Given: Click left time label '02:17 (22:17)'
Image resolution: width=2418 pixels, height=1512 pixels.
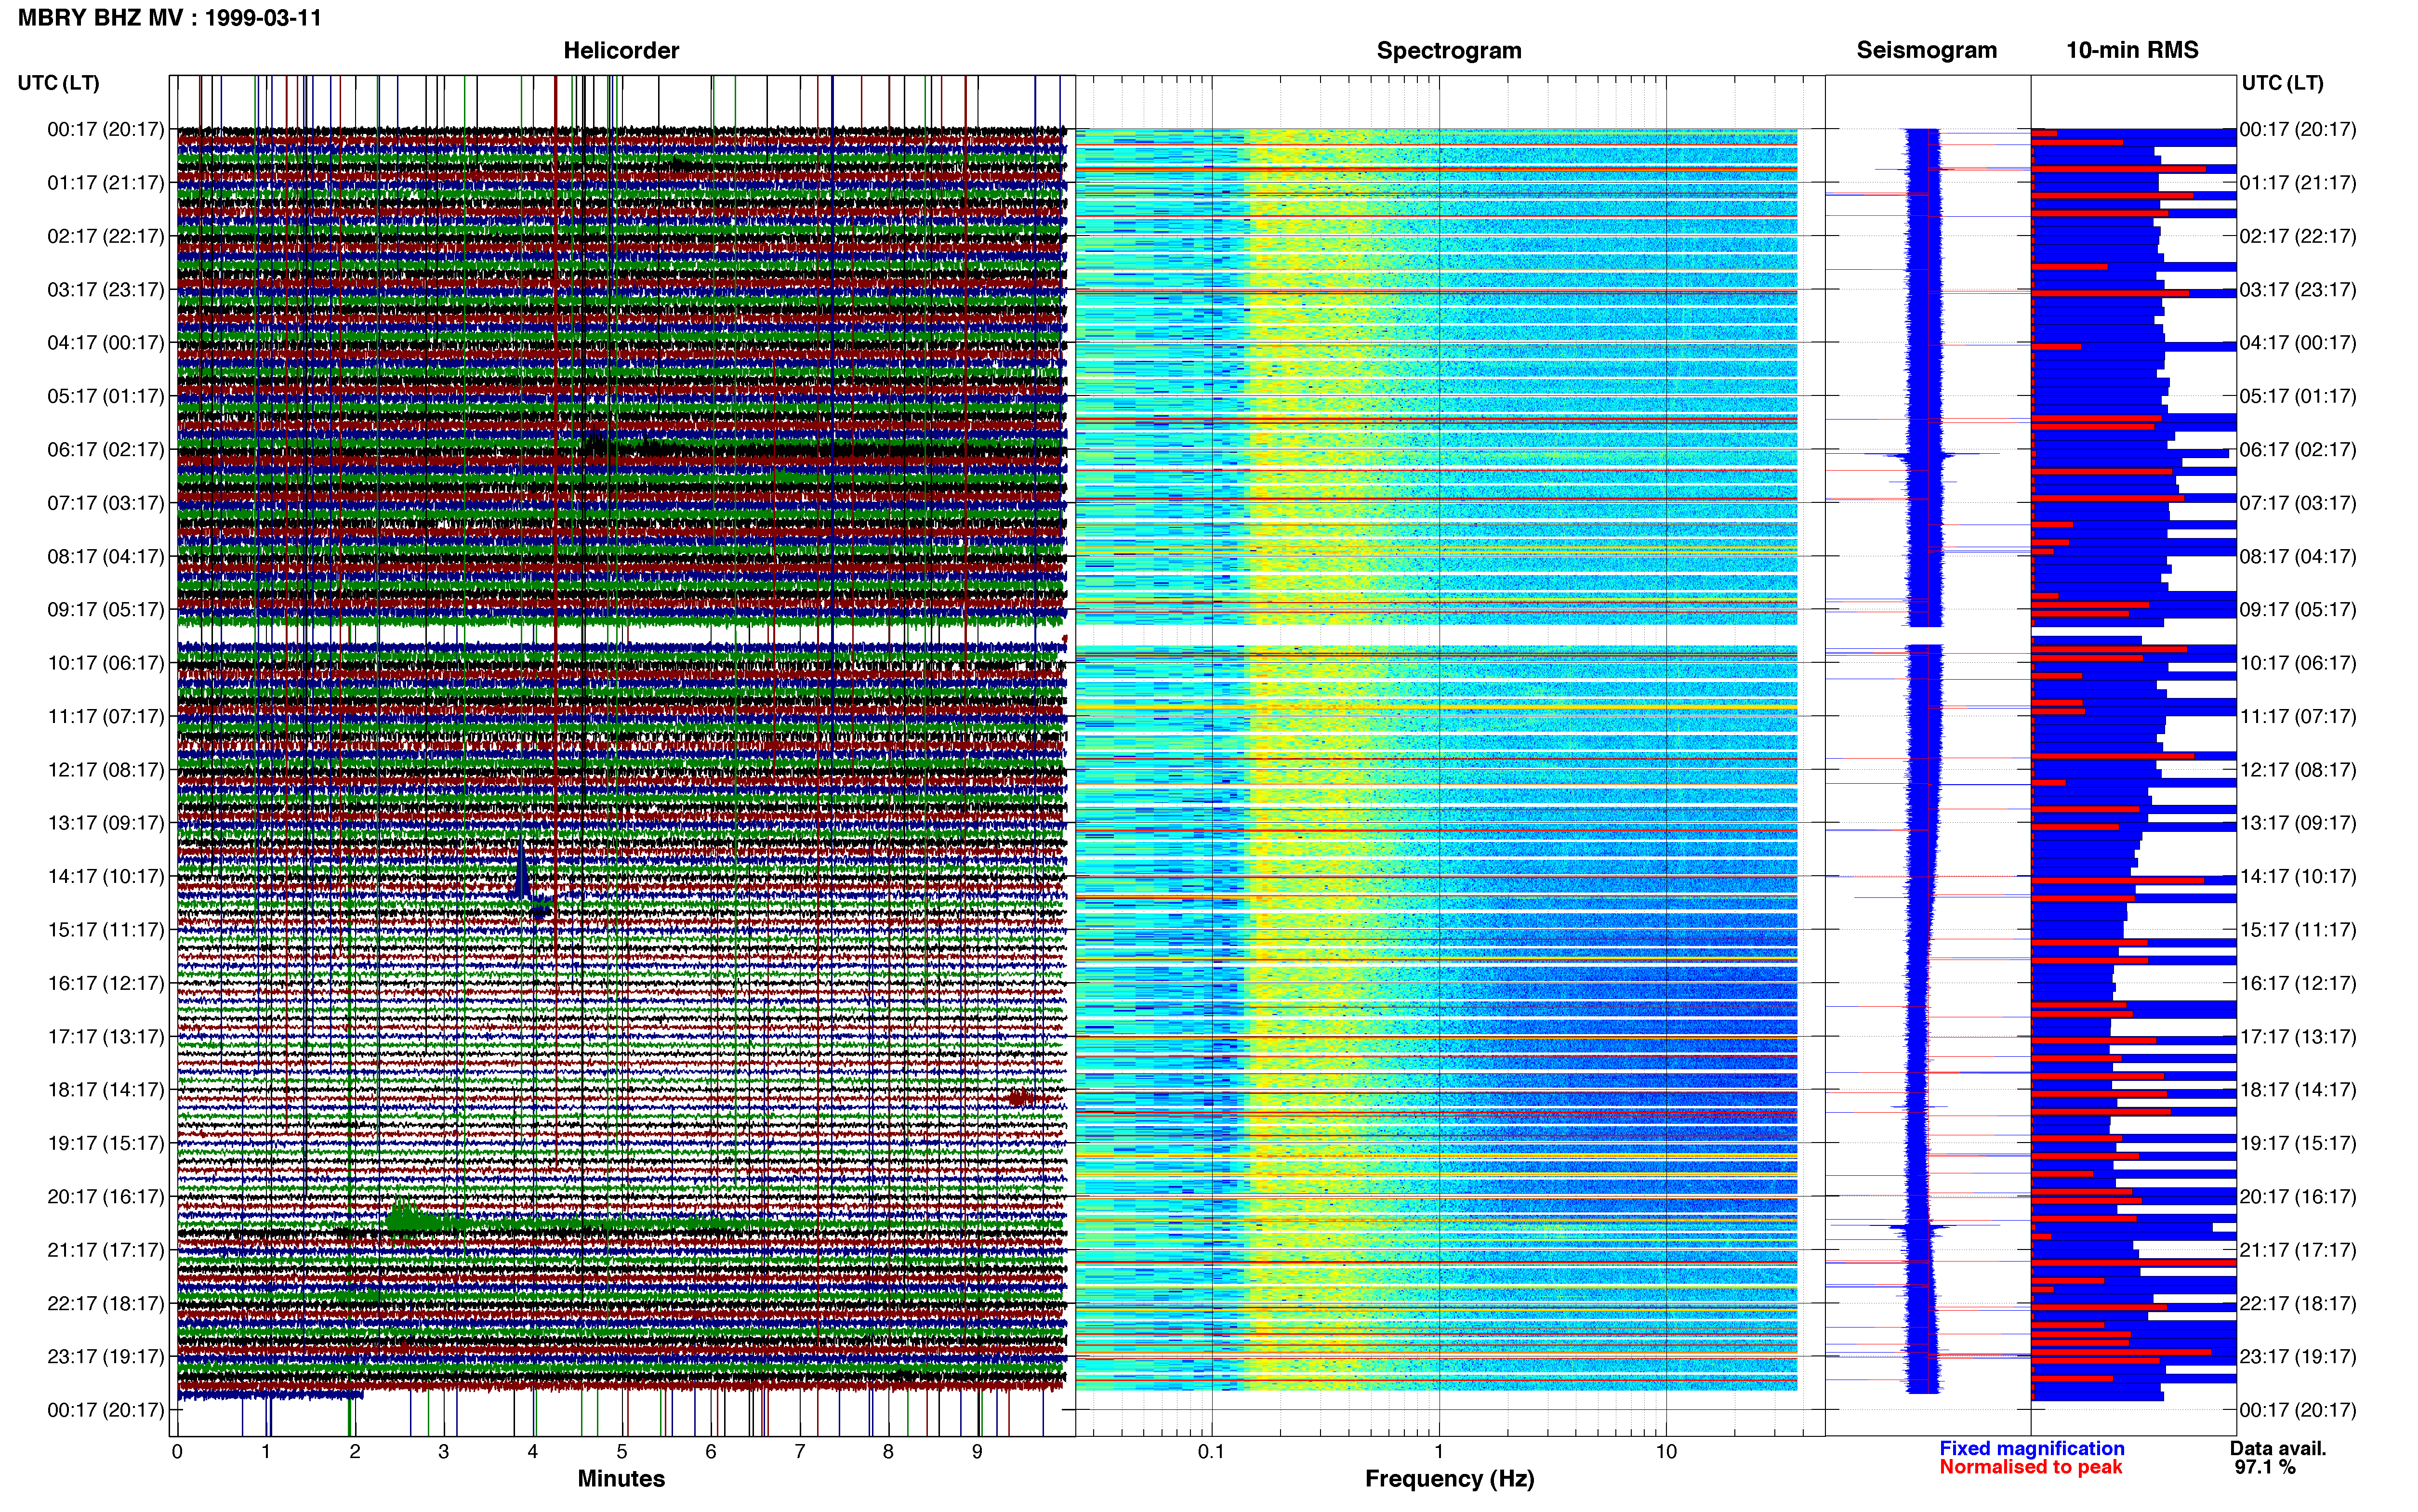Looking at the screenshot, I should [x=106, y=236].
